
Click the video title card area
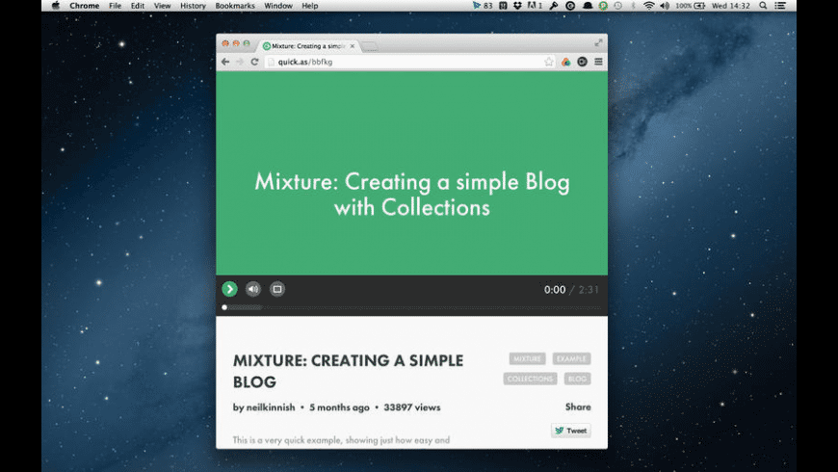411,173
